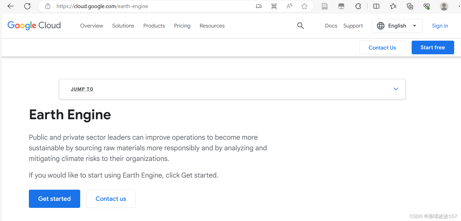Viewport: 461px width, 221px height.
Task: Click the Contact Us header button
Action: (x=382, y=47)
